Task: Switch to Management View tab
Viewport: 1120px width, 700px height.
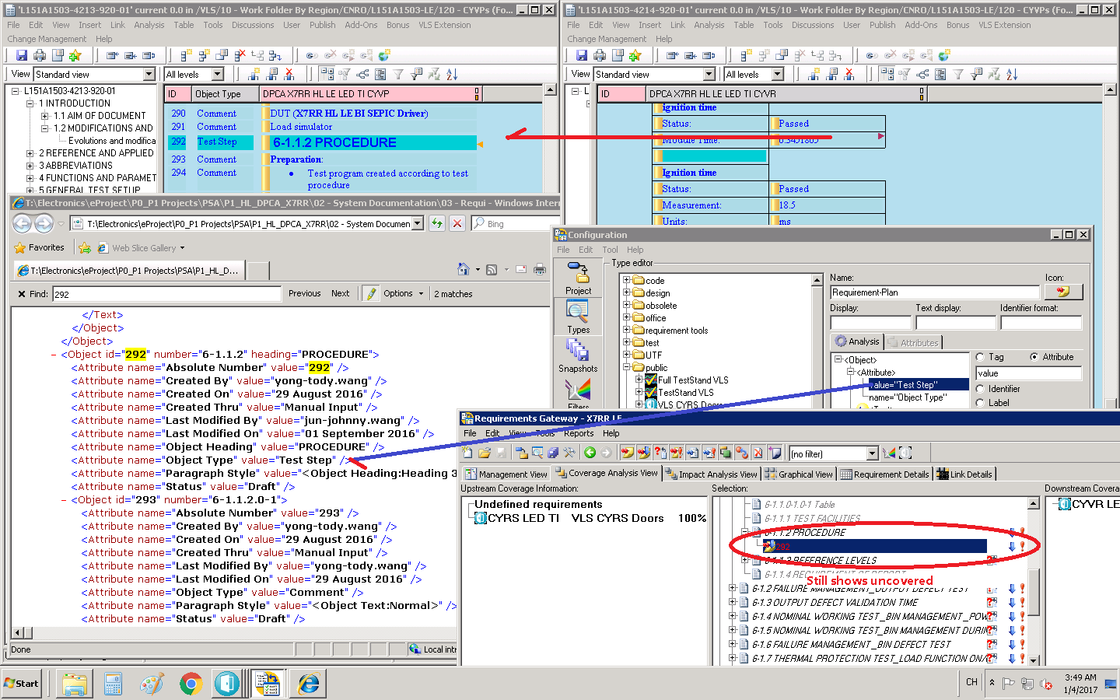Action: pyautogui.click(x=506, y=474)
